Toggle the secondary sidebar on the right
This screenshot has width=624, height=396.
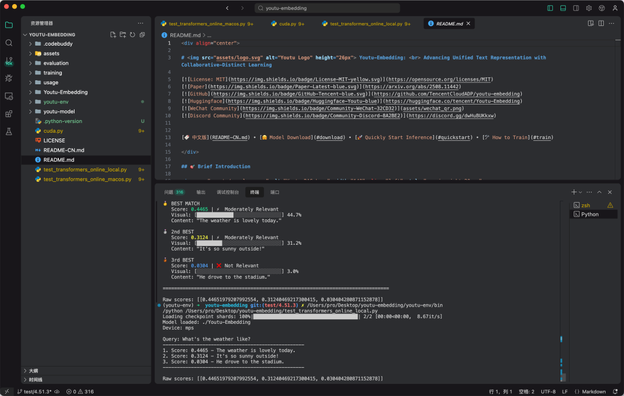tap(575, 8)
